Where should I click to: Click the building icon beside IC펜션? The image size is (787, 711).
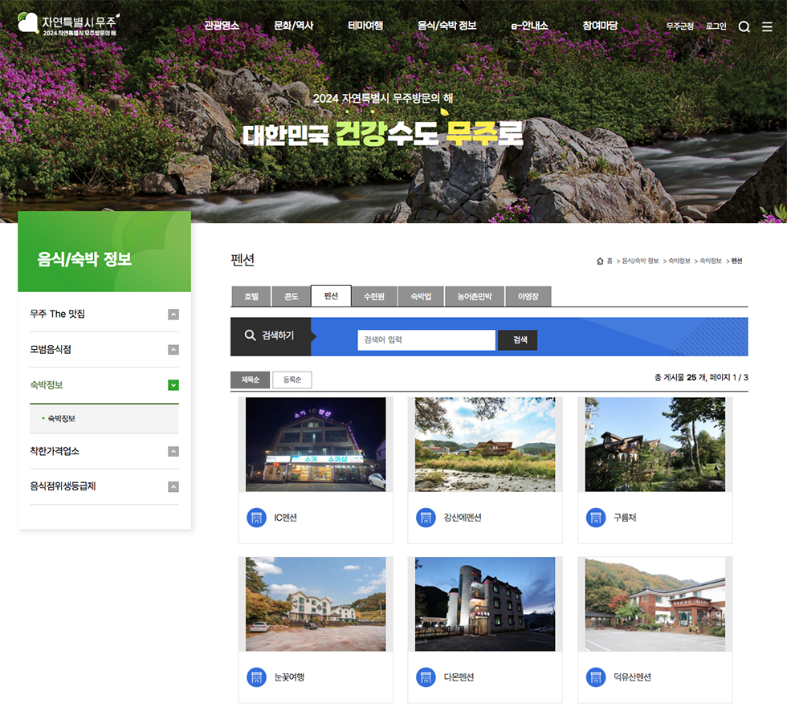[x=256, y=518]
